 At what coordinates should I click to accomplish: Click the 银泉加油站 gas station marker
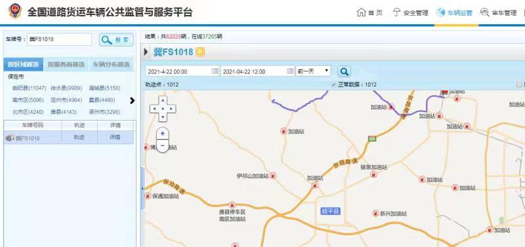373,174
